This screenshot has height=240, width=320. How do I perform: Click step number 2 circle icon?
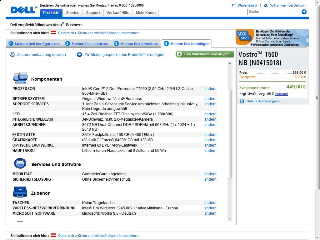coord(67,43)
